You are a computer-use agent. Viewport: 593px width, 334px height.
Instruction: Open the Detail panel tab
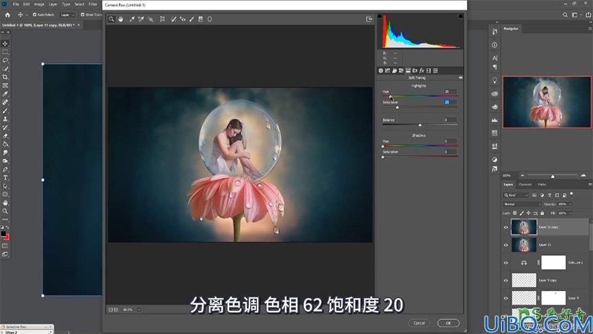tap(395, 71)
